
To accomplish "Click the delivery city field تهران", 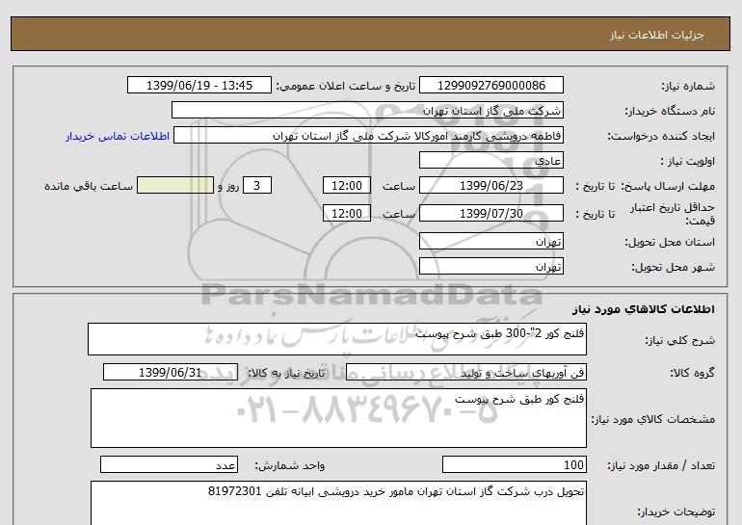I will tap(491, 266).
